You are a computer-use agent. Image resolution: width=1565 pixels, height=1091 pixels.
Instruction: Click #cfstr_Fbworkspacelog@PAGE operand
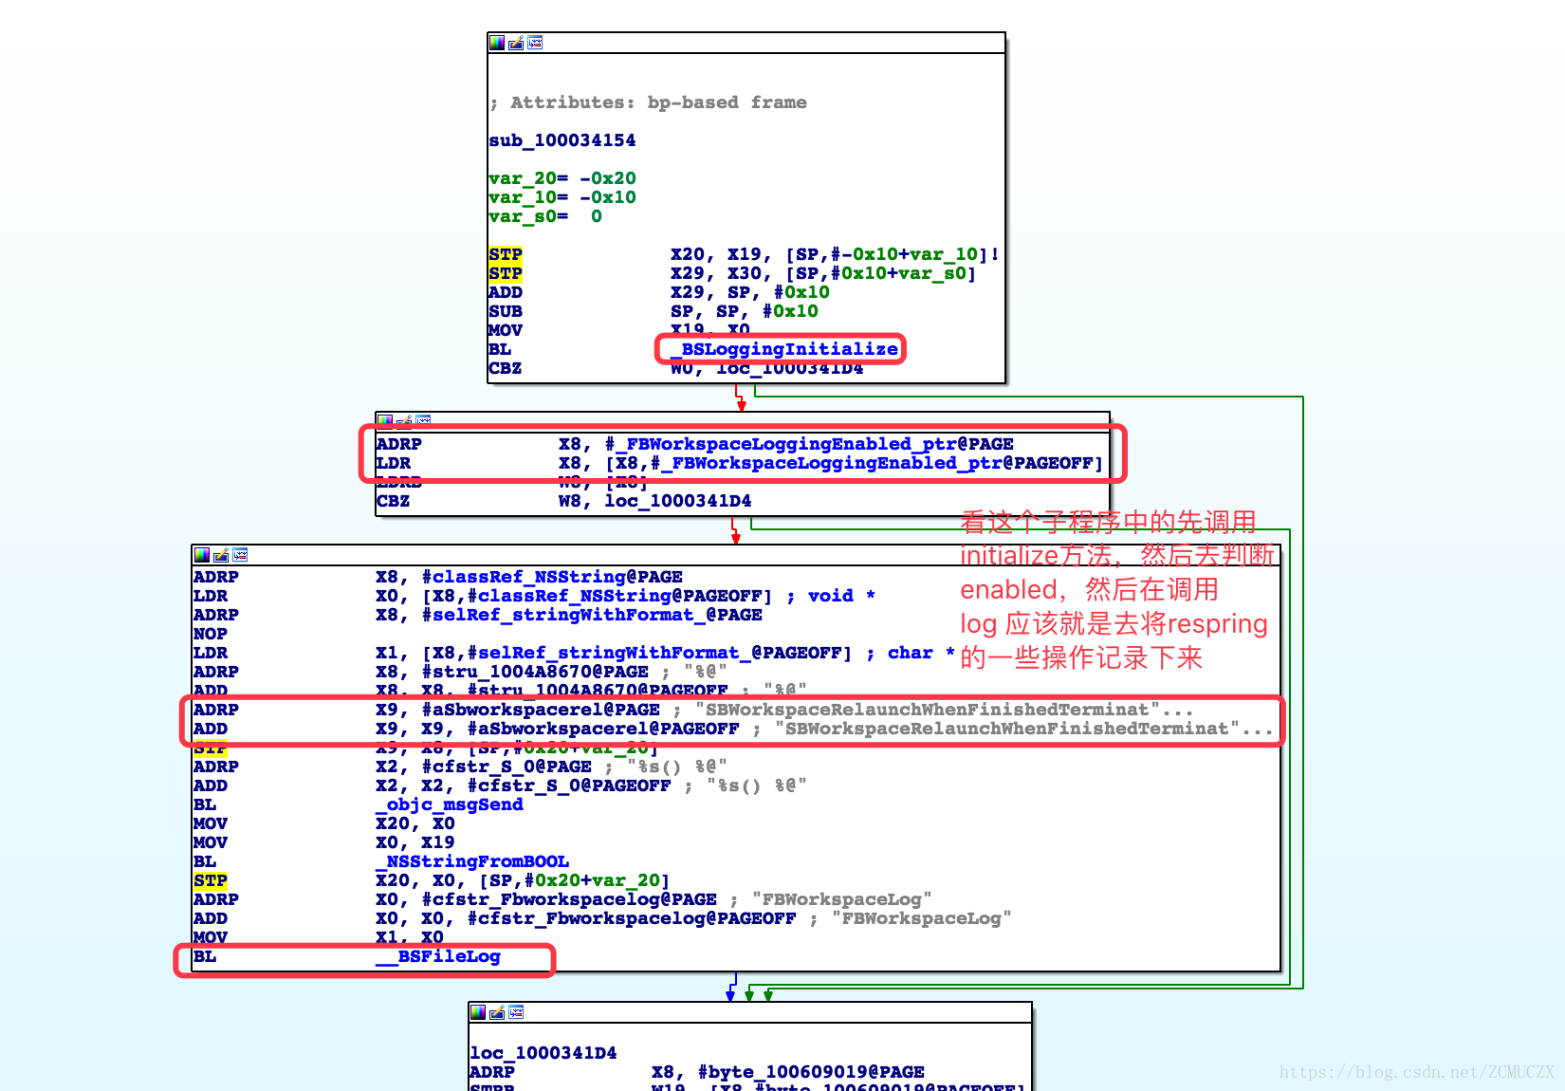(569, 899)
